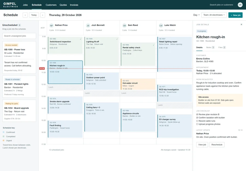Click the 10:39 current time marker
This screenshot has width=246, height=171.
pyautogui.click(x=42, y=68)
